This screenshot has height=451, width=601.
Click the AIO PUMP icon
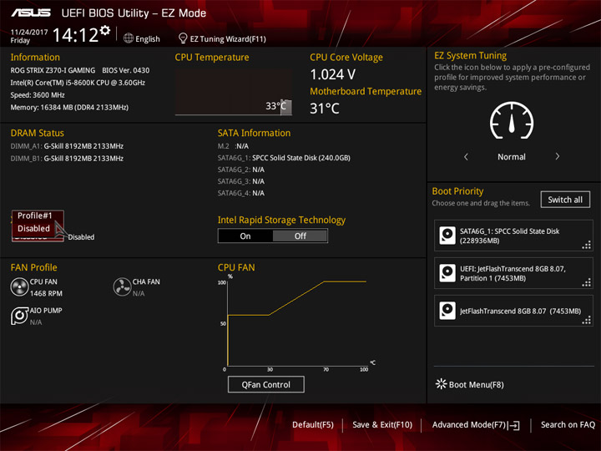tap(19, 316)
